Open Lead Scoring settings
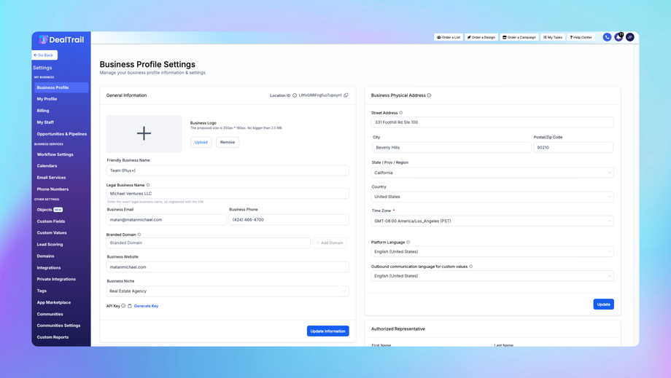 click(x=50, y=244)
